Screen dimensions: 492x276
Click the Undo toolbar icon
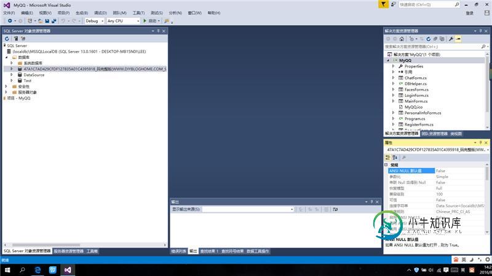pos(63,21)
